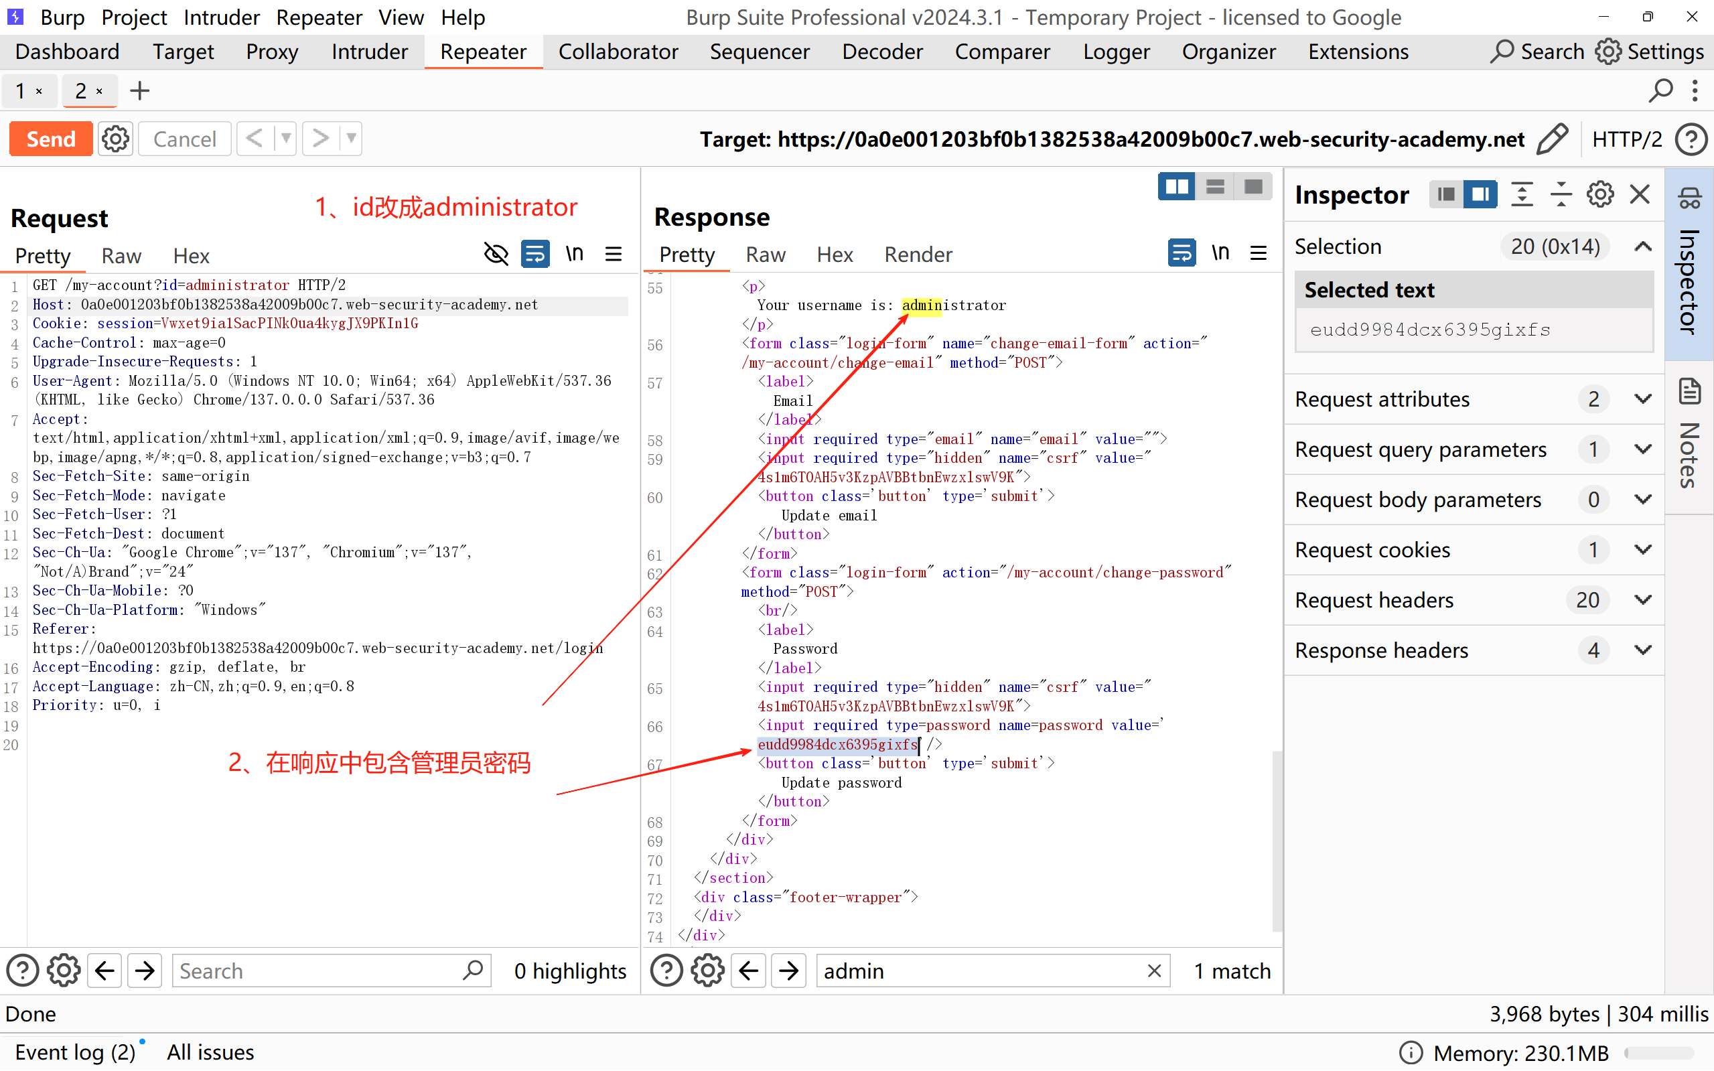Toggle the \n non-printable characters in the Request panel
Viewport: 1714px width, 1071px height.
click(x=575, y=254)
